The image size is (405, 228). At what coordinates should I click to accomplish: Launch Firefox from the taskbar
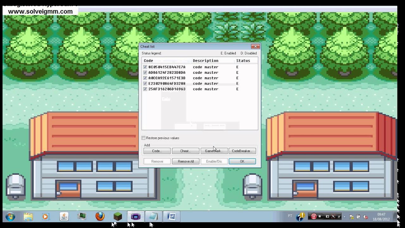100,217
